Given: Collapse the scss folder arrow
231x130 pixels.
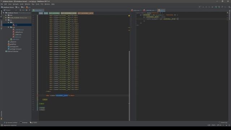Looking at the screenshot, I should (x=8, y=27).
